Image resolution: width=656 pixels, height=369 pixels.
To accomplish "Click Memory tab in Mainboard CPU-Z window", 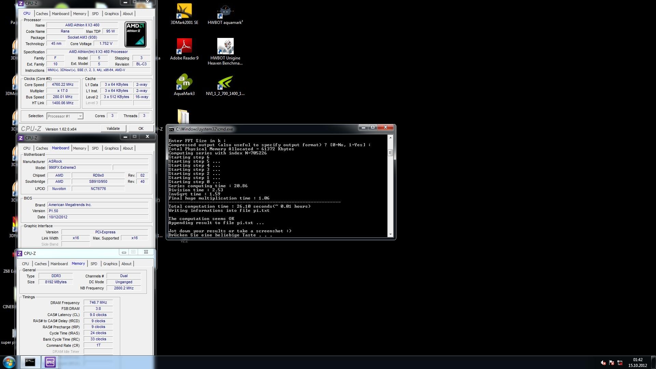I will click(x=80, y=148).
